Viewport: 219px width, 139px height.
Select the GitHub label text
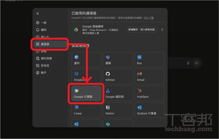(x=110, y=80)
